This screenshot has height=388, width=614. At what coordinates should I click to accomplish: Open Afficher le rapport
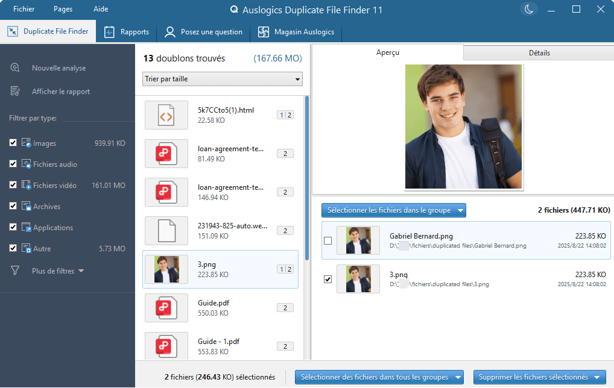click(x=60, y=92)
